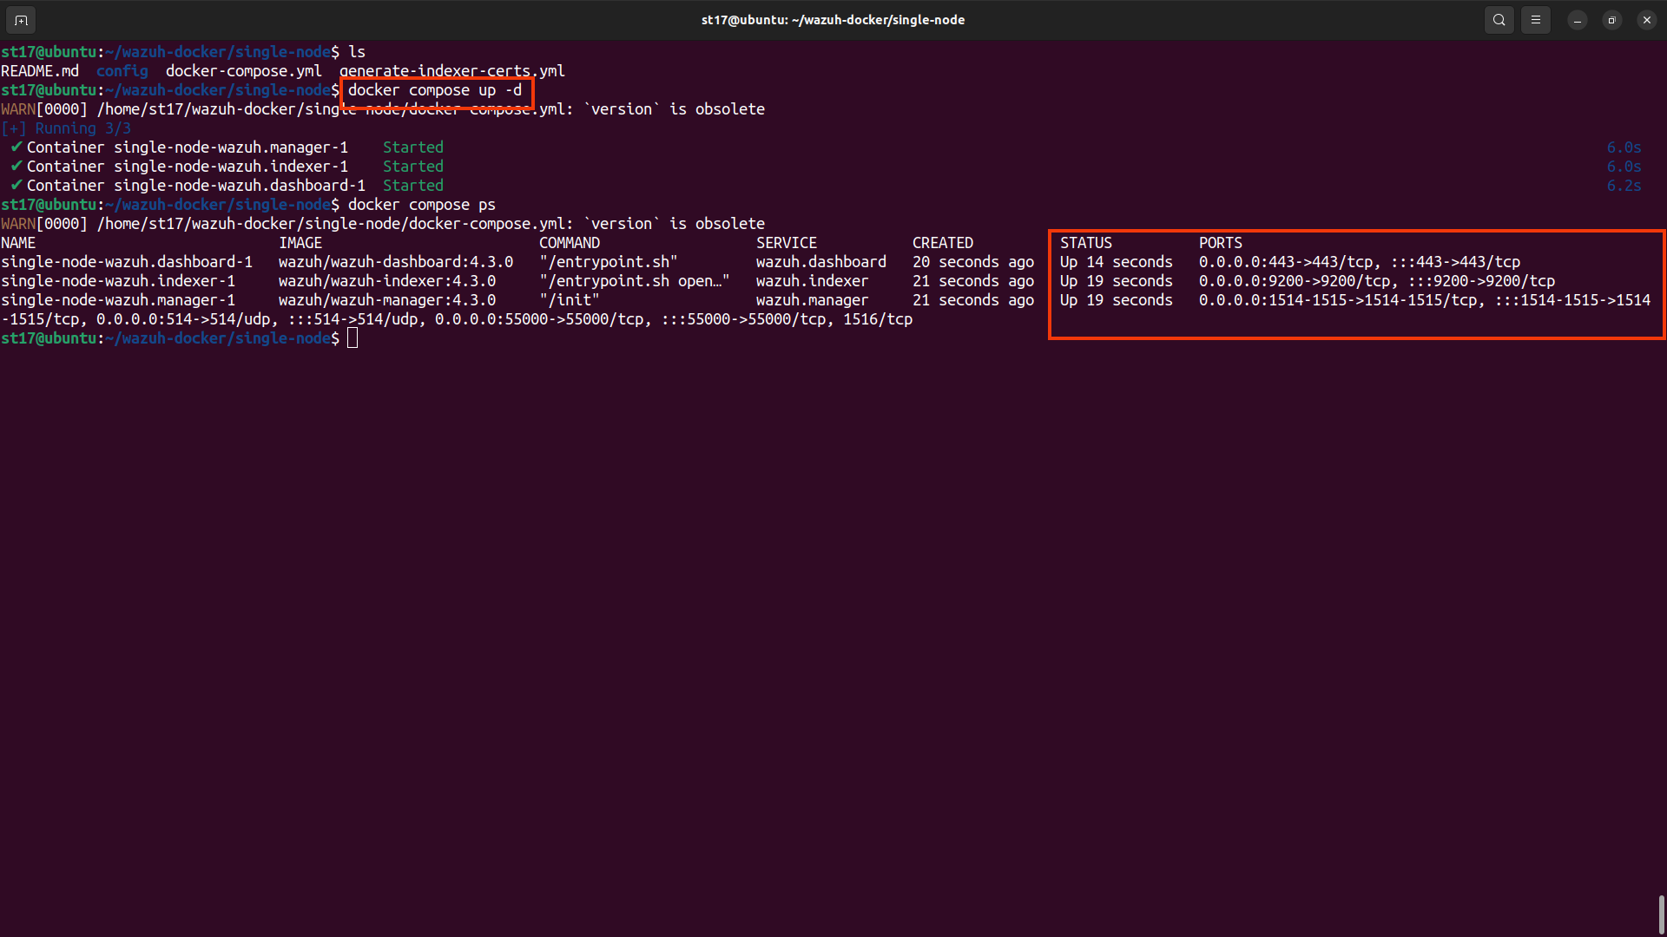Click the CREATED column header
The image size is (1667, 937).
(x=943, y=243)
